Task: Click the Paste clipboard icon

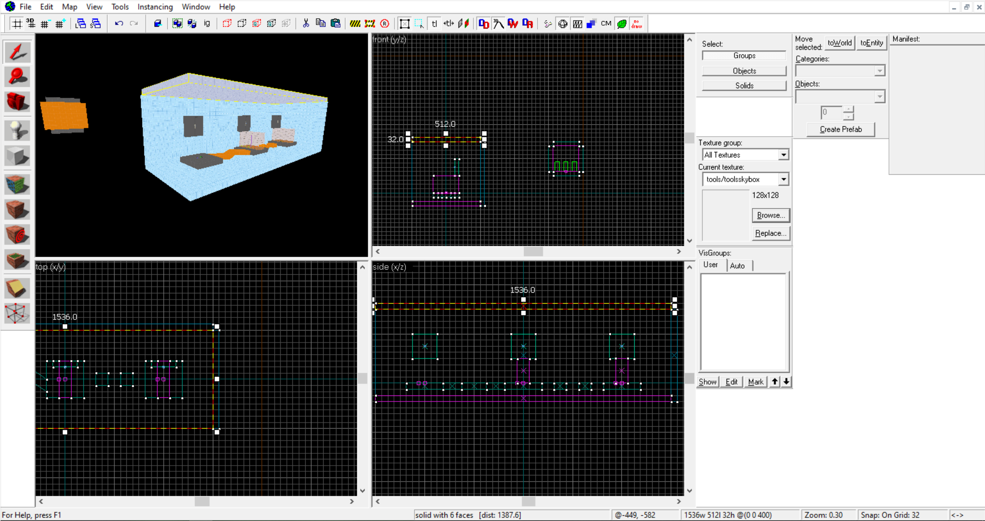Action: coord(336,24)
